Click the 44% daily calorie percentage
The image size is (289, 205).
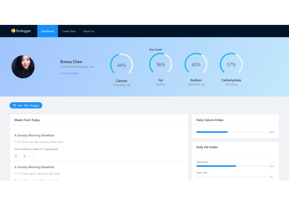coord(272,132)
